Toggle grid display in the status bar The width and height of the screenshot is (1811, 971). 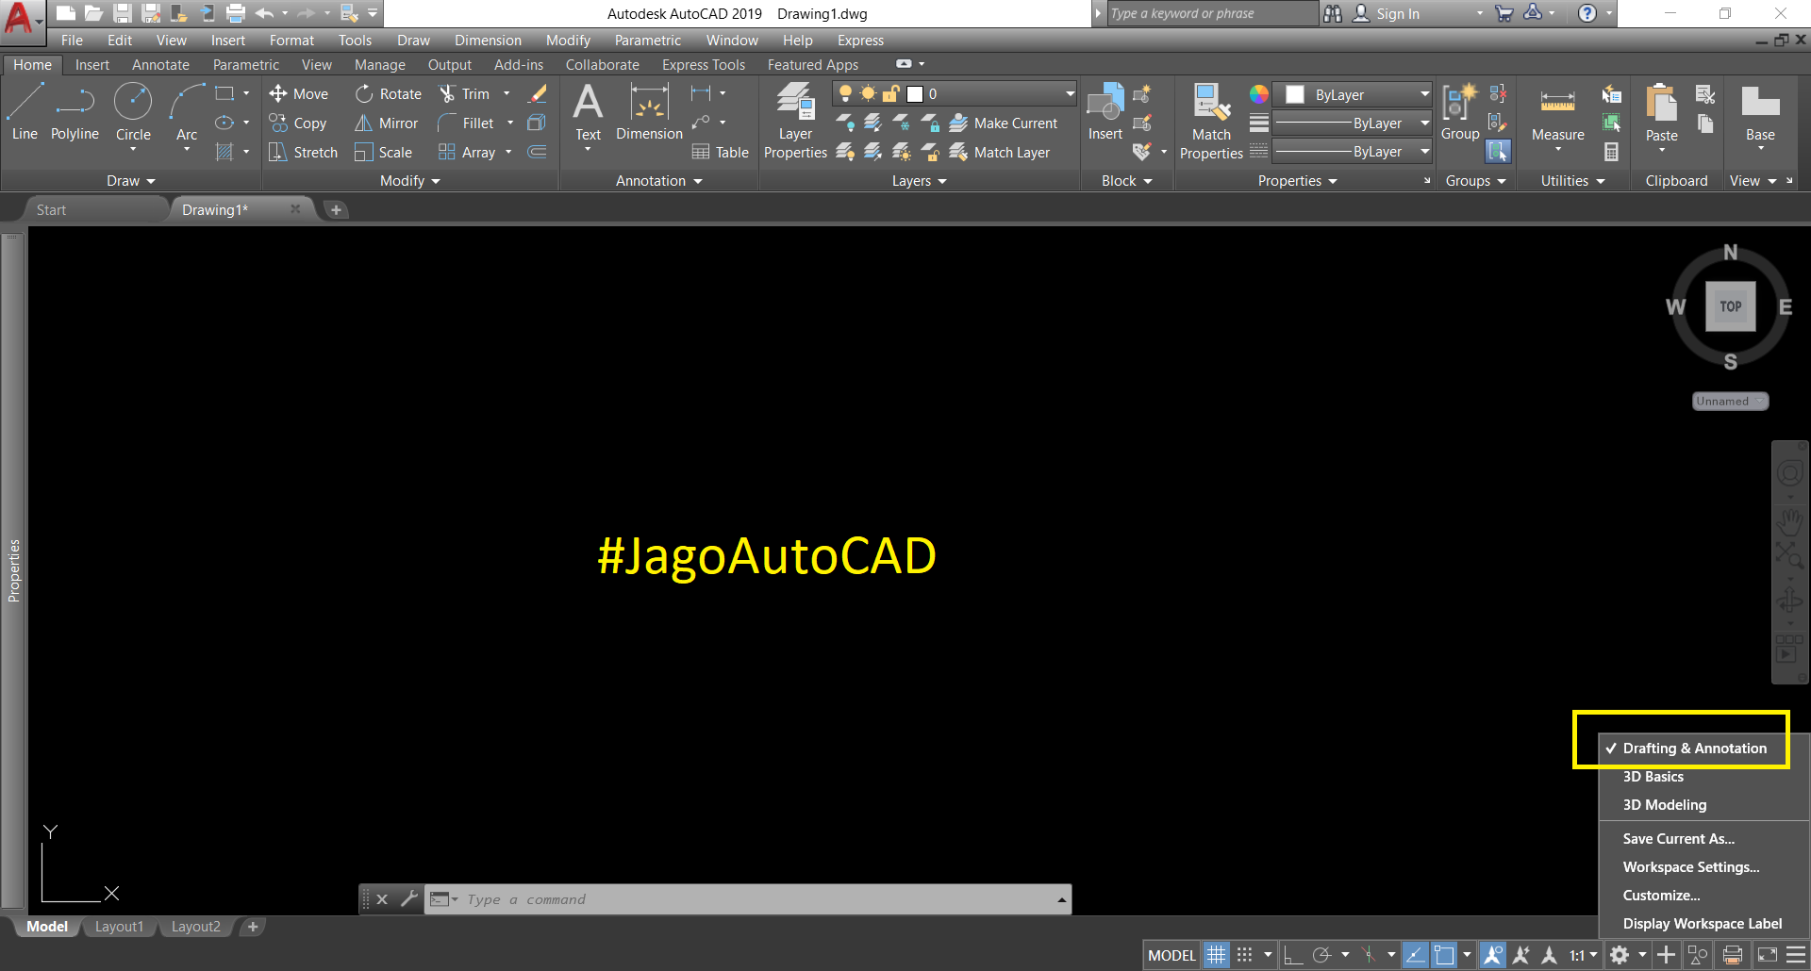click(x=1216, y=954)
